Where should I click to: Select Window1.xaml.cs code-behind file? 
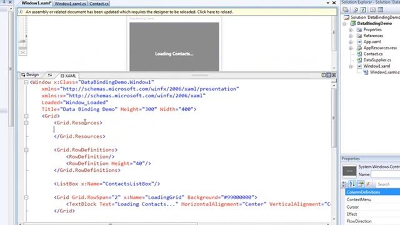[385, 72]
